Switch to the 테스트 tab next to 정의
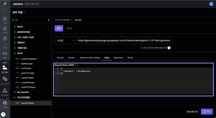The width and height of the screenshot is (216, 118). [x=69, y=28]
